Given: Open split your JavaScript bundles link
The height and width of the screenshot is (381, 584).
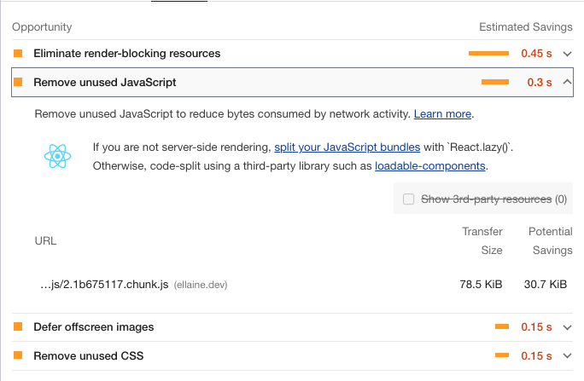Looking at the screenshot, I should [347, 147].
